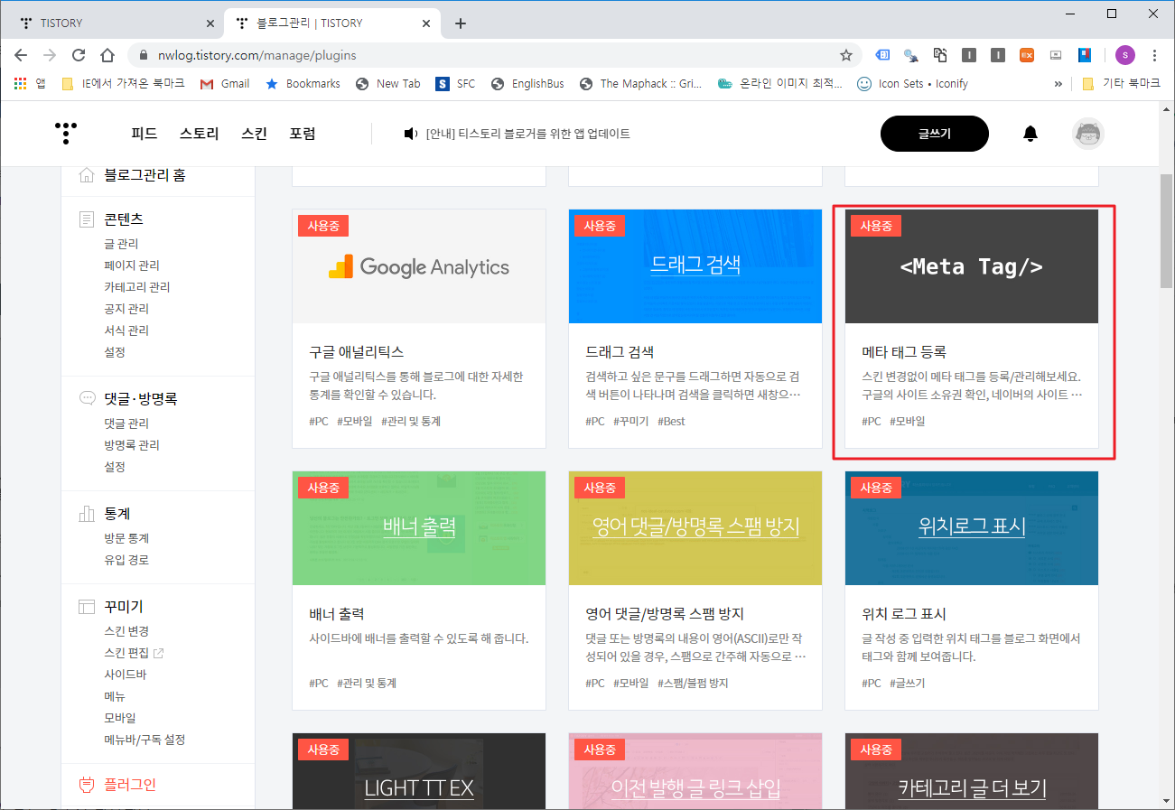Viewport: 1175px width, 810px height.
Task: Open the 스토리 menu
Action: tap(200, 134)
